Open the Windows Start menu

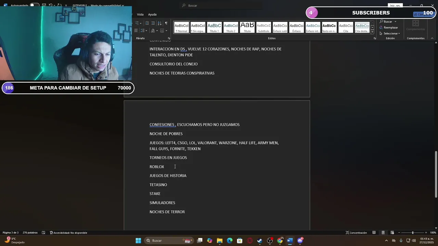[x=138, y=241]
